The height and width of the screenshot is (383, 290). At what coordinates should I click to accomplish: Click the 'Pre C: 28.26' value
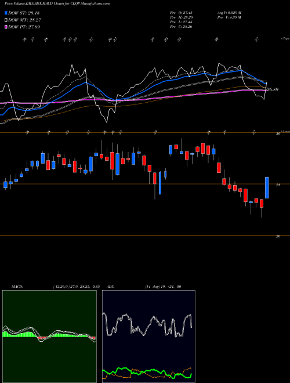click(182, 27)
